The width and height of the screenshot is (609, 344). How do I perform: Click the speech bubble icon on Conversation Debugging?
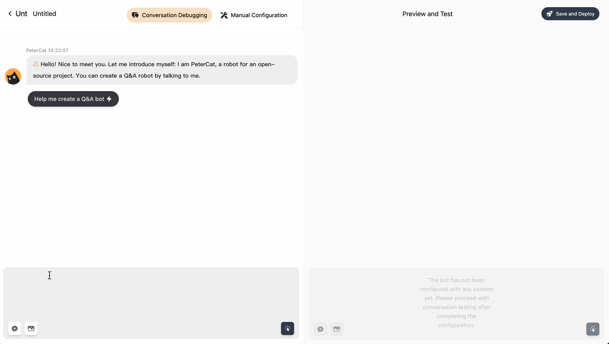(x=135, y=15)
